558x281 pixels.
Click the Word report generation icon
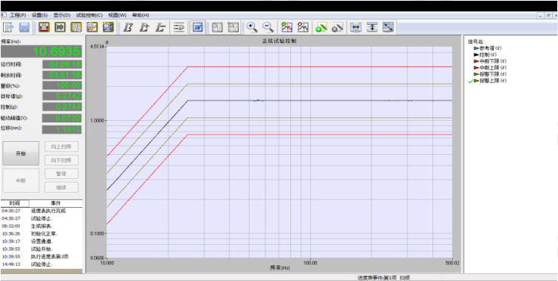pyautogui.click(x=197, y=27)
